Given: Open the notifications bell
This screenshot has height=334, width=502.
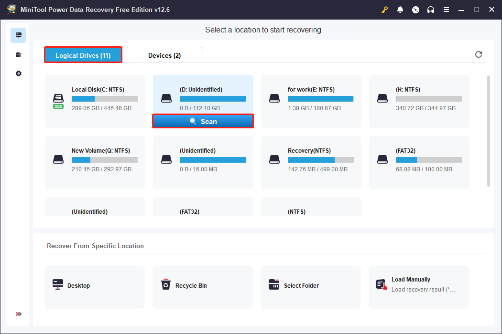Looking at the screenshot, I should pyautogui.click(x=400, y=10).
